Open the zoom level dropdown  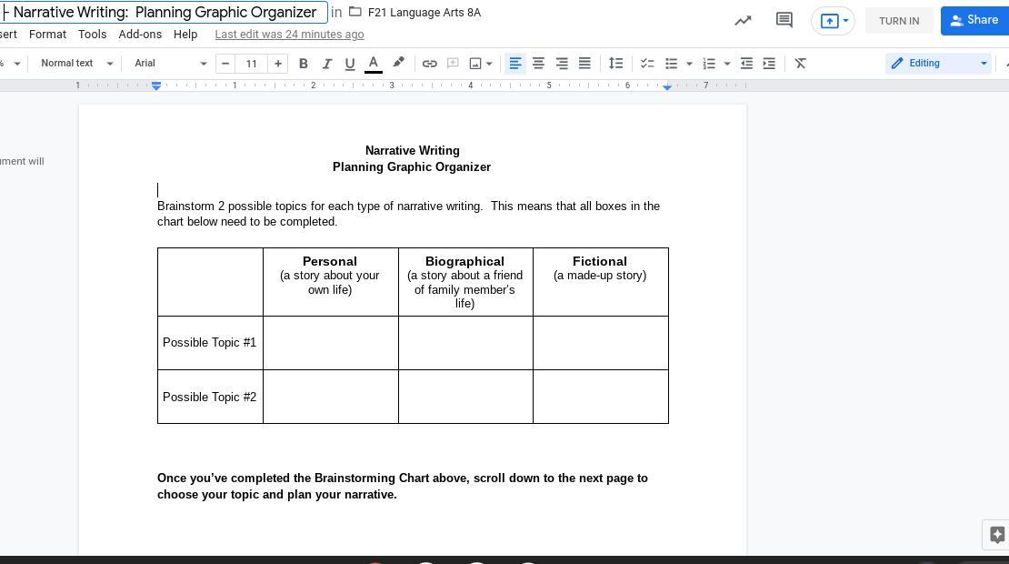[x=11, y=63]
